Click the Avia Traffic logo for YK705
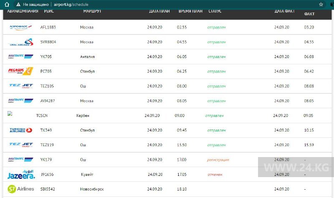This screenshot has width=334, height=198. pyautogui.click(x=21, y=56)
